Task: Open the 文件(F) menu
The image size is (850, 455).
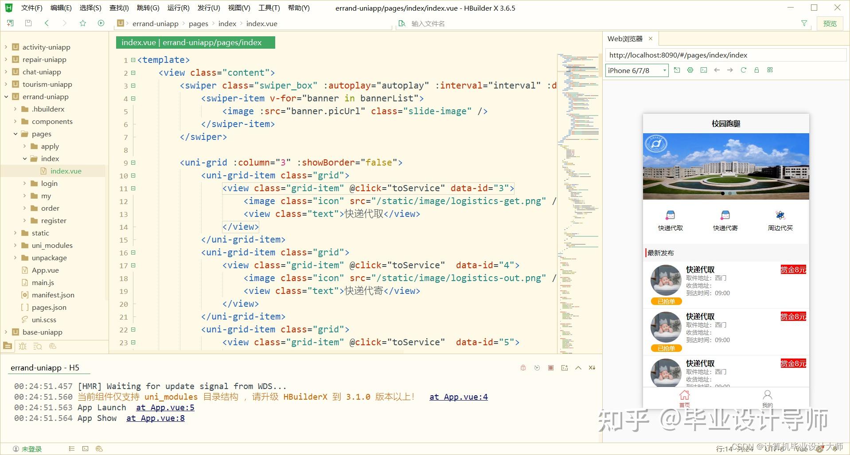Action: pos(32,8)
